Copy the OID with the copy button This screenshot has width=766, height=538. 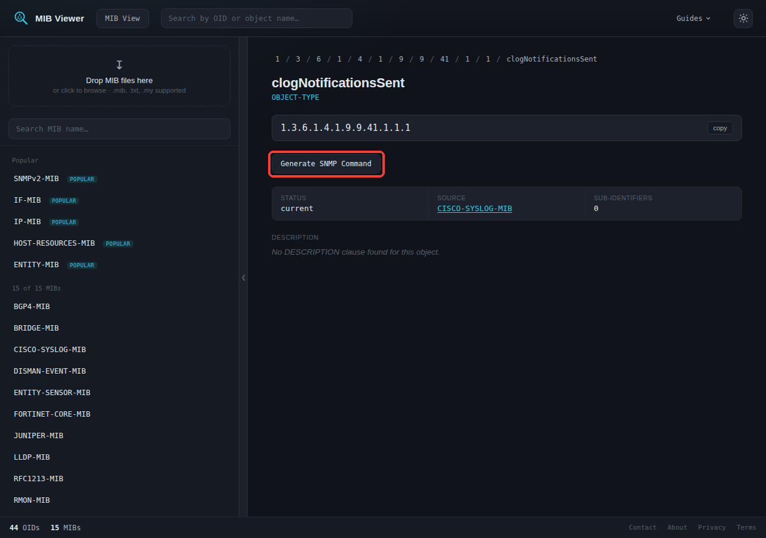pyautogui.click(x=720, y=128)
